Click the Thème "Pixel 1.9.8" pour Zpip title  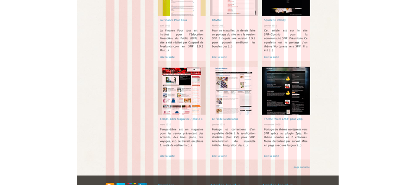point(283,119)
